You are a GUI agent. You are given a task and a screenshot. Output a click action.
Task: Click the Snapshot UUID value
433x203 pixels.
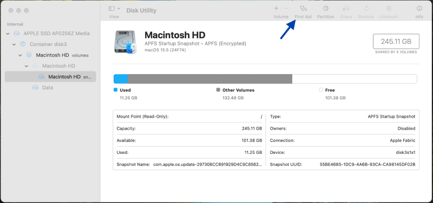point(368,165)
